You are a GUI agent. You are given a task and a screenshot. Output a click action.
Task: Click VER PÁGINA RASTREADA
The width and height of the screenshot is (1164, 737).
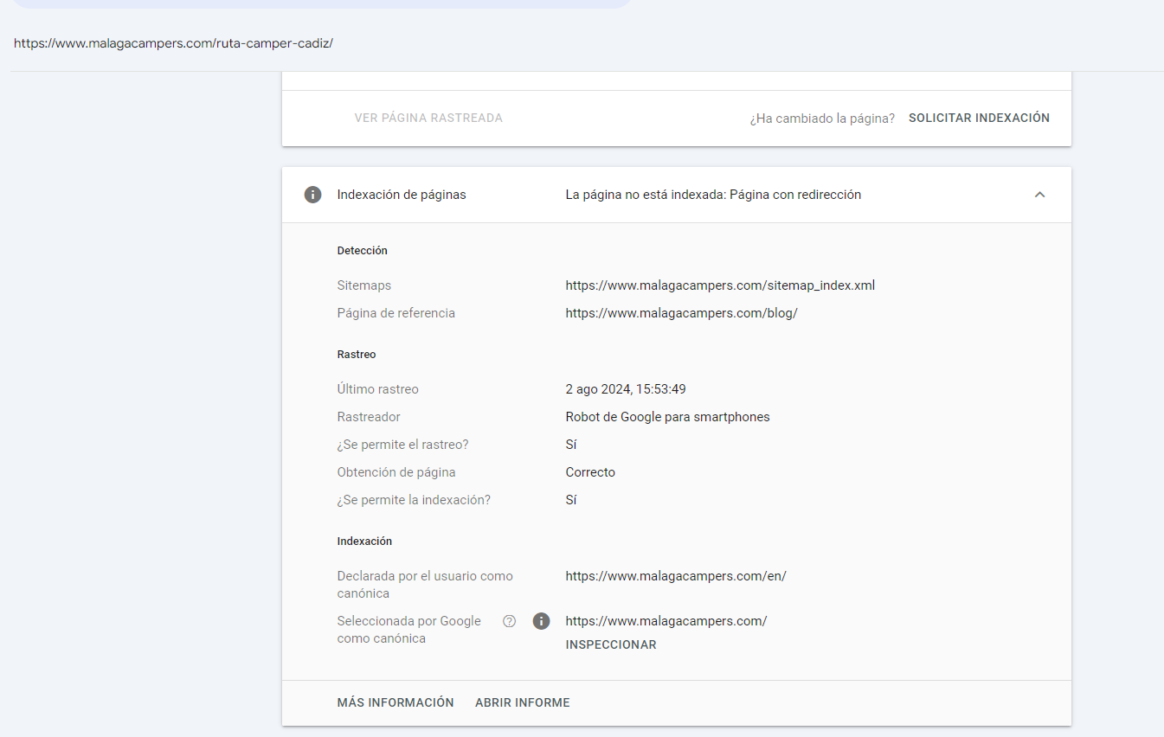click(428, 118)
